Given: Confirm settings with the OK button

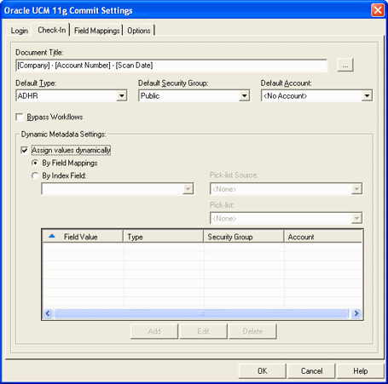Looking at the screenshot, I should pyautogui.click(x=262, y=371).
